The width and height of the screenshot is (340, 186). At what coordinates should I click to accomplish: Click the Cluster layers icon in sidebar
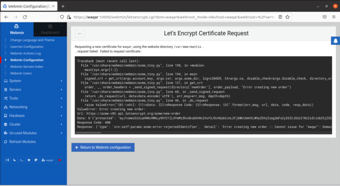(6, 124)
